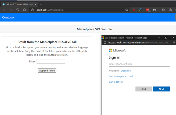
Task: Click the Marketplace SPA Sample heading
Action: (x=94, y=29)
